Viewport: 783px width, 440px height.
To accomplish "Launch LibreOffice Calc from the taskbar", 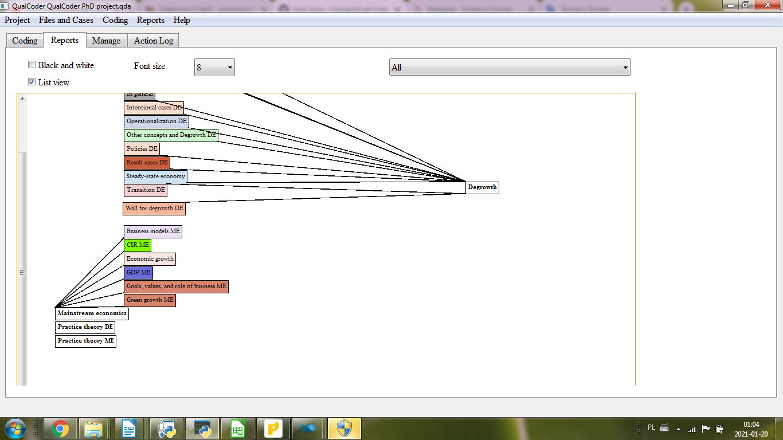I will (238, 428).
